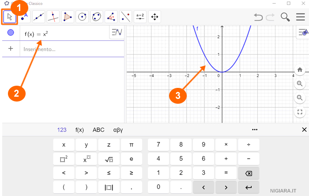Tap the decimal point key

(181, 187)
